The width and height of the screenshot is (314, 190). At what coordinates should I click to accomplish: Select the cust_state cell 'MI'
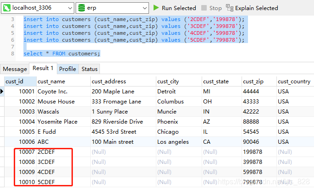pyautogui.click(x=222, y=92)
